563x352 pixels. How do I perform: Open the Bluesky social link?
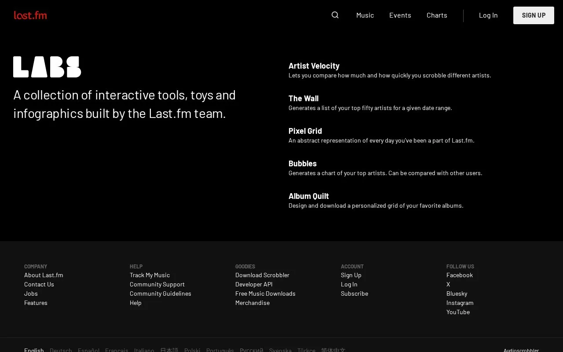point(457,293)
